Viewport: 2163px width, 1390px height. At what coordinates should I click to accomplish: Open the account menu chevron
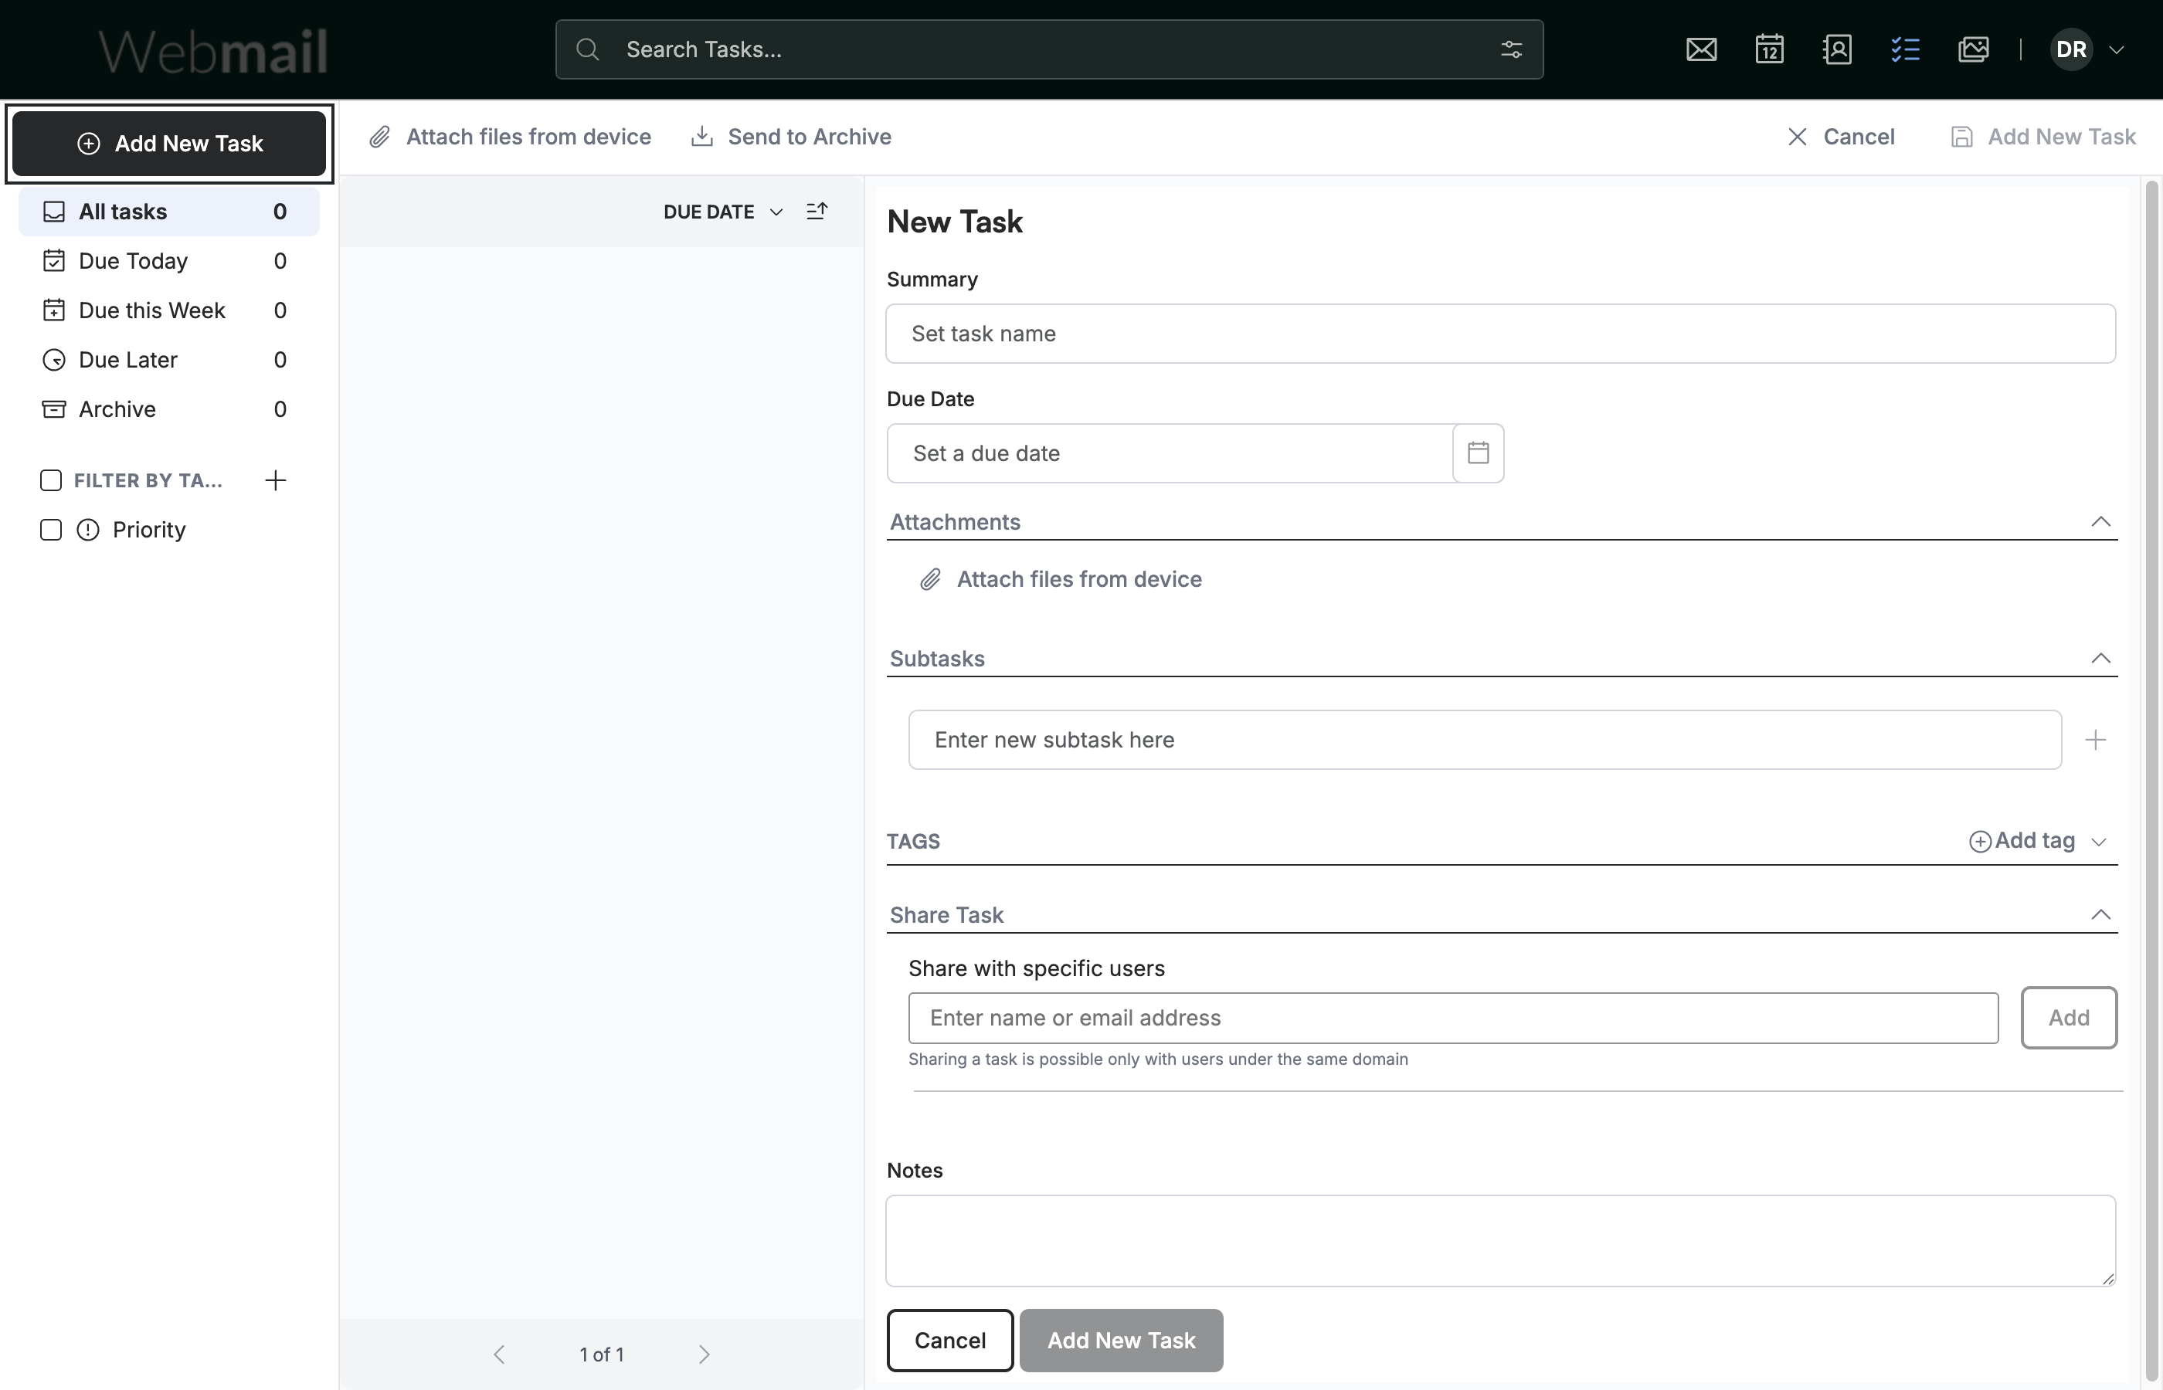[2116, 50]
